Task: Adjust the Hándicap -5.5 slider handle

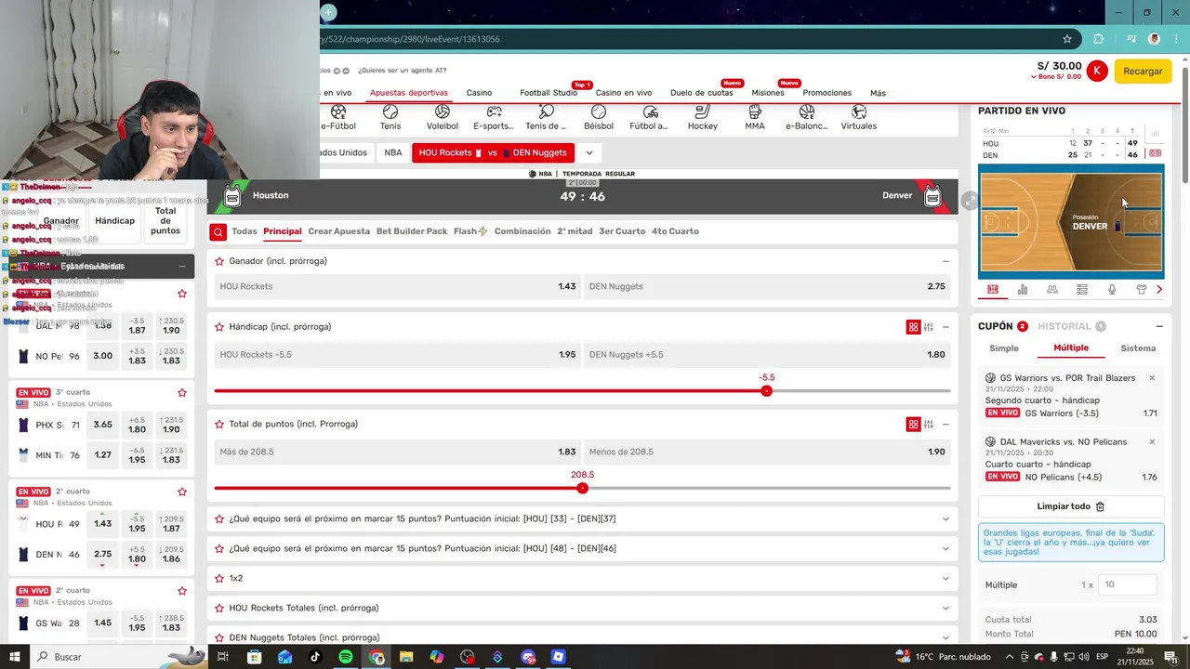Action: point(767,391)
